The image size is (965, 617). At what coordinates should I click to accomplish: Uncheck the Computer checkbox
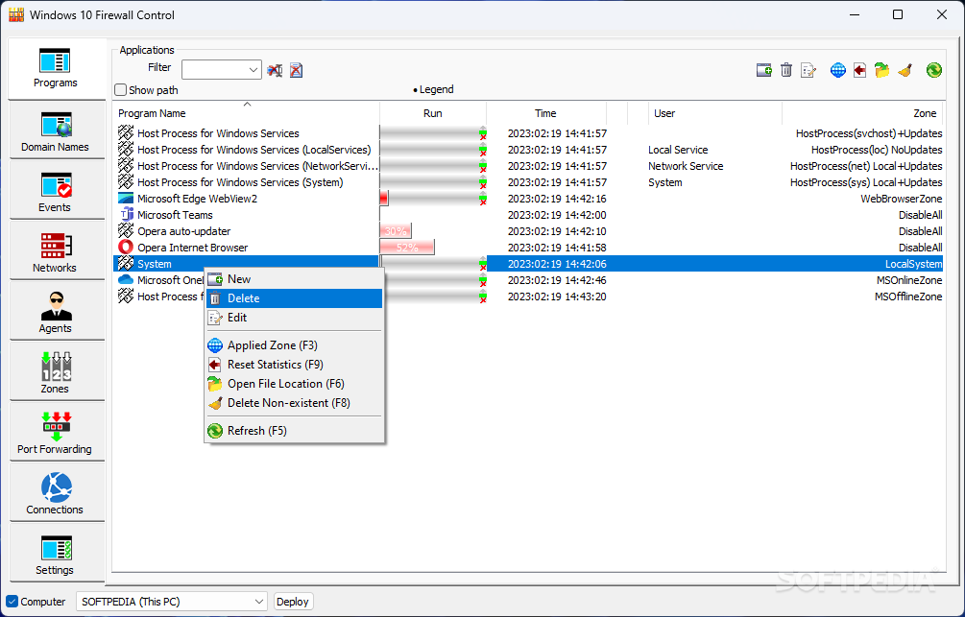click(x=12, y=602)
